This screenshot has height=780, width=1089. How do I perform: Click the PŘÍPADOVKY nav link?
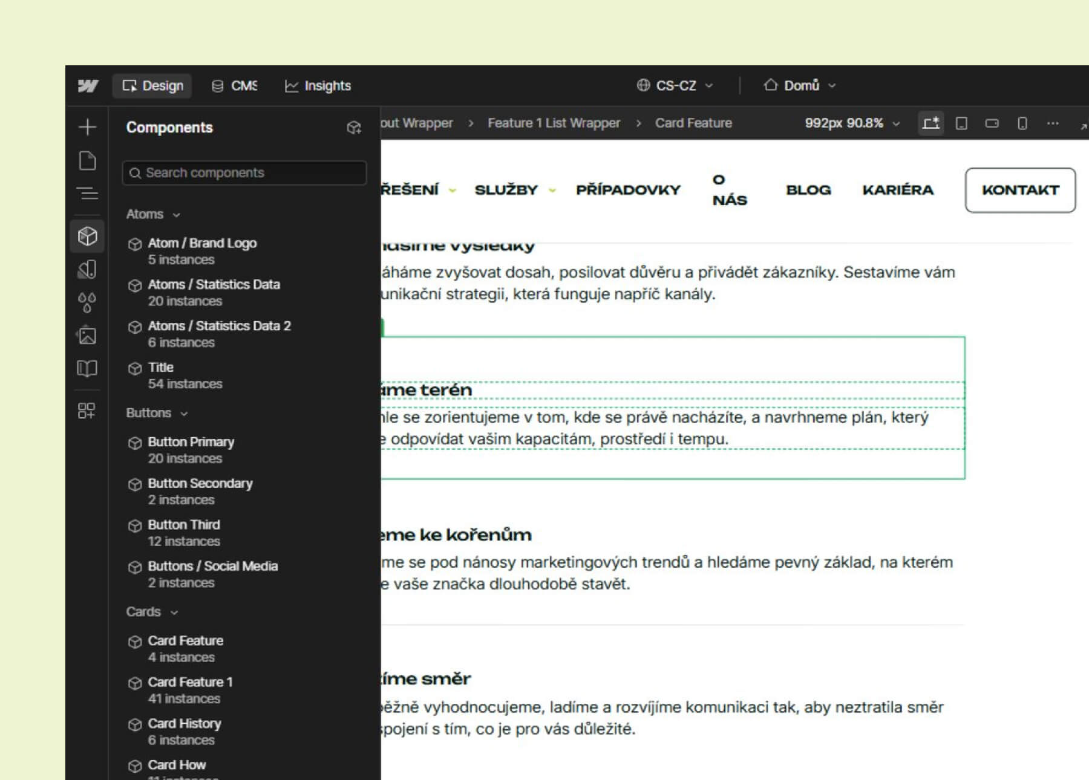point(628,190)
